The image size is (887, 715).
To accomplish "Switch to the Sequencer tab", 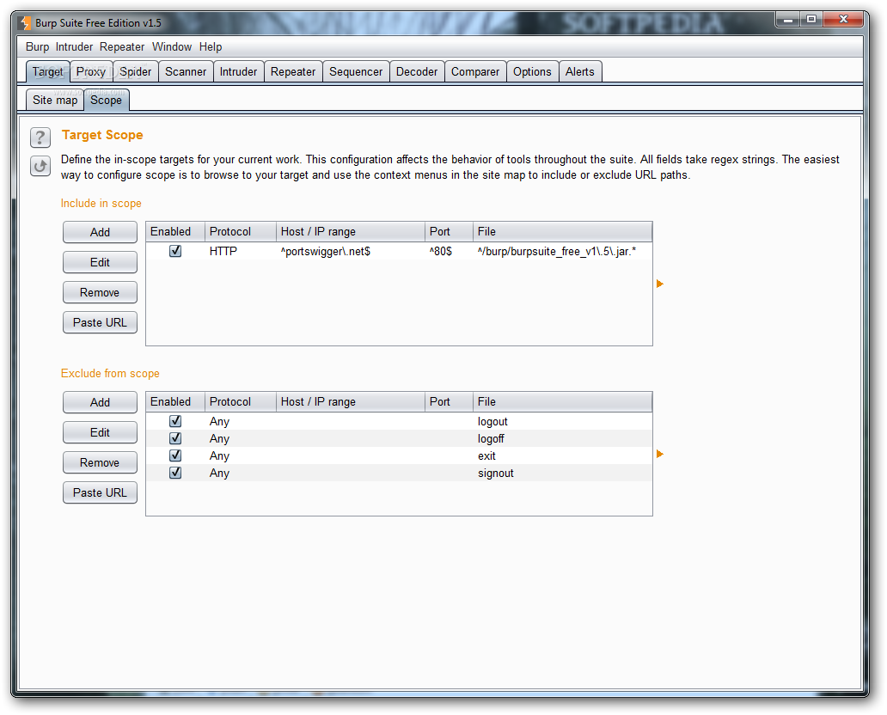I will coord(356,72).
